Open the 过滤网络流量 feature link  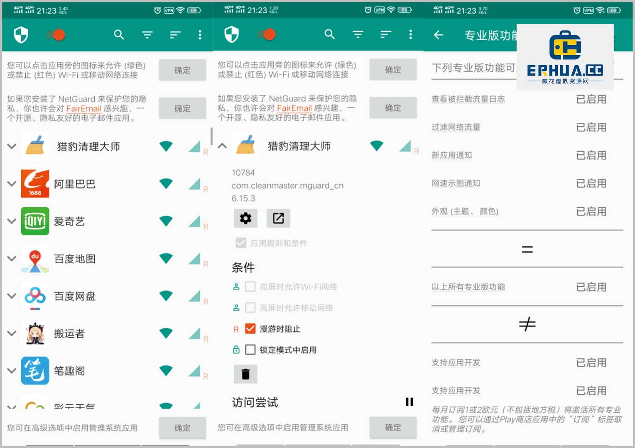[x=456, y=127]
